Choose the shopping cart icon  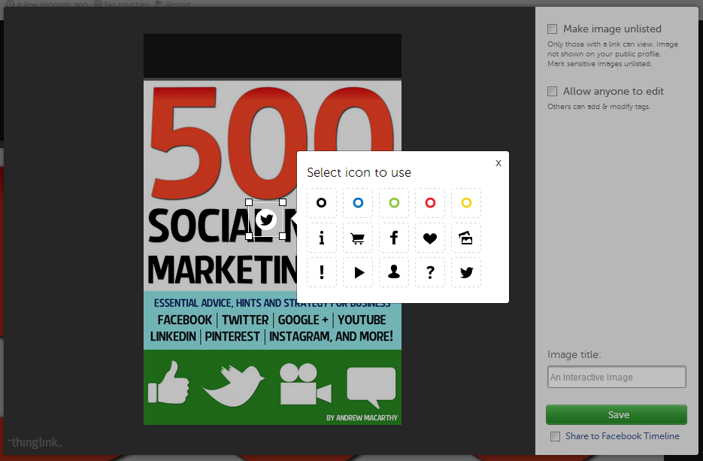[x=358, y=238]
